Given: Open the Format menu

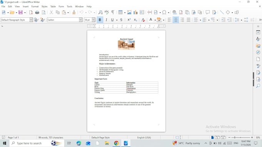Looking at the screenshot, I should [x=35, y=7].
